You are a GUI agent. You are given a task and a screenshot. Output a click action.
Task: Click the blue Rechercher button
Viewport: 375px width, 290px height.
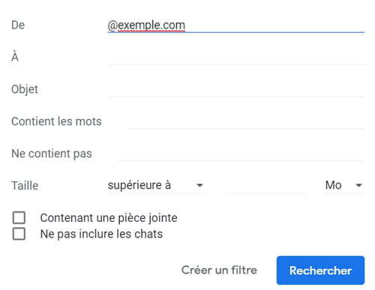point(320,271)
